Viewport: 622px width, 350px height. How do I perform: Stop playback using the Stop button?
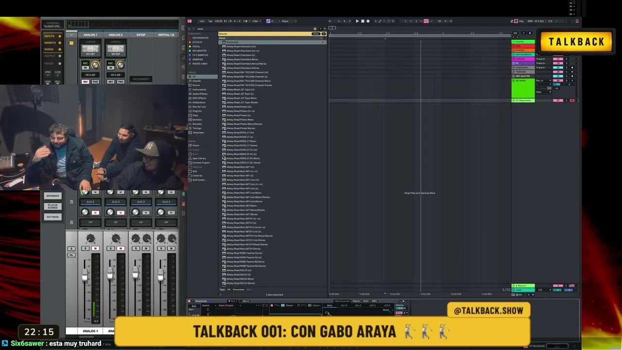363,21
